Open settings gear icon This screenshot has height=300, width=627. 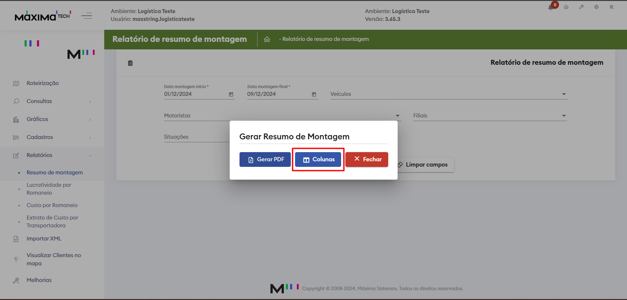coord(596,7)
